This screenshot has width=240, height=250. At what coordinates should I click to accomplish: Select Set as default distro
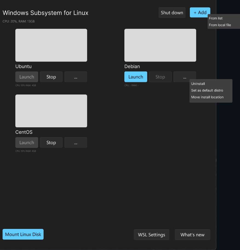[207, 90]
